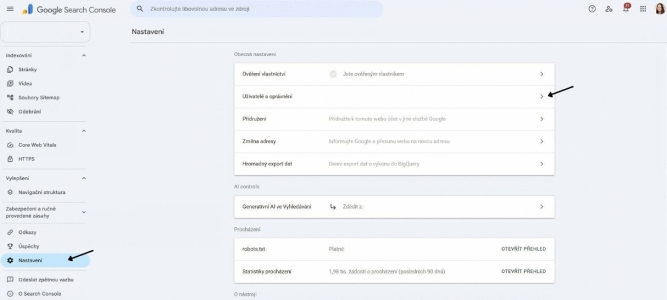The width and height of the screenshot is (667, 300).
Task: Click the Odebrání crossed-eye icon
Action: 10,111
